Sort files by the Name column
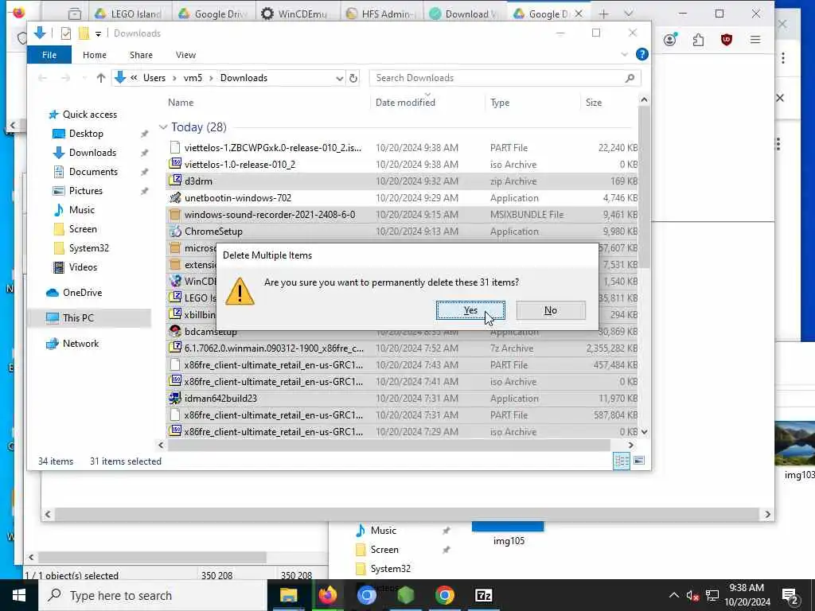This screenshot has width=815, height=611. pos(181,103)
